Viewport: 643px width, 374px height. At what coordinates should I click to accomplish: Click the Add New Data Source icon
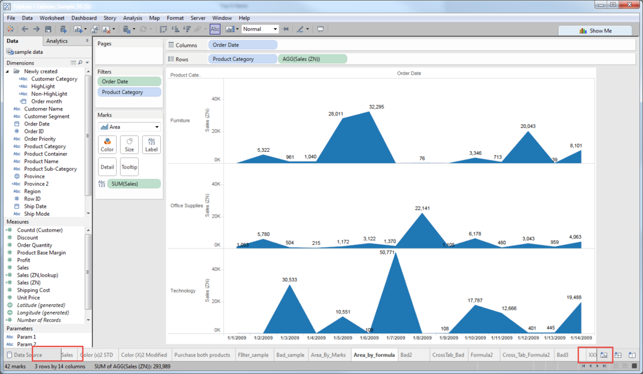pyautogui.click(x=63, y=29)
